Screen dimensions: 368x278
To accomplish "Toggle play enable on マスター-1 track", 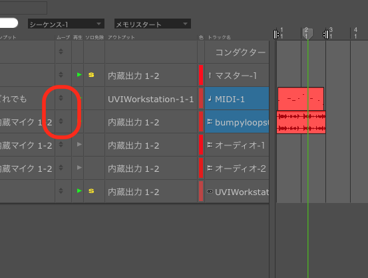I will pyautogui.click(x=79, y=75).
